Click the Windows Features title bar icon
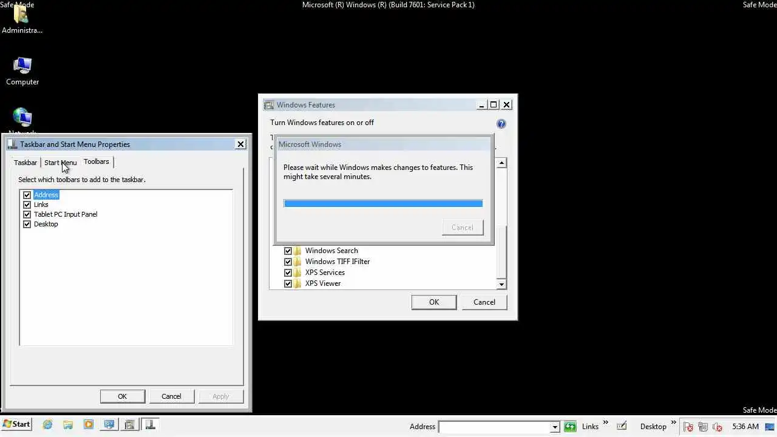Screen dimensions: 777x437 point(269,105)
